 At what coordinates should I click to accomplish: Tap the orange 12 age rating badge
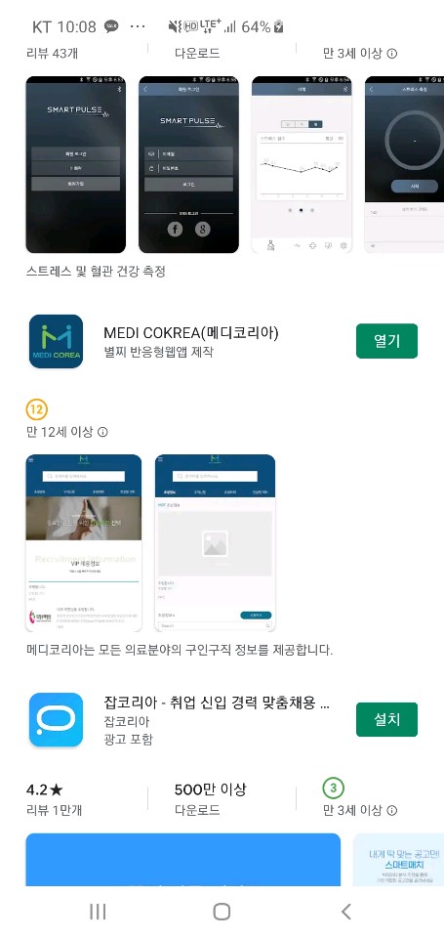pos(37,409)
